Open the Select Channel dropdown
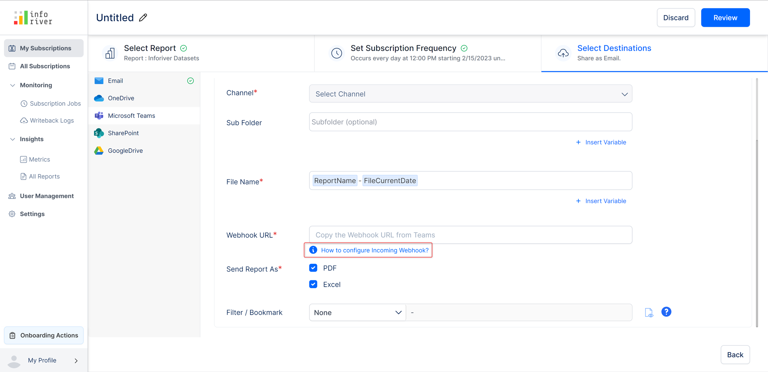The image size is (768, 372). pyautogui.click(x=470, y=94)
